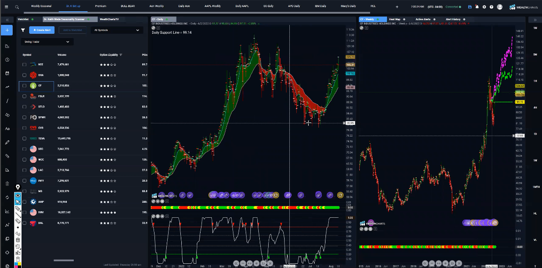The width and height of the screenshot is (542, 268).
Task: Open the help question mark icon
Action: (492, 7)
